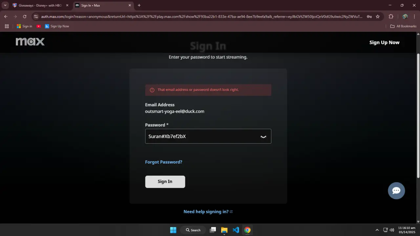Open the display cast tray icon
The image size is (420, 236).
click(x=386, y=230)
